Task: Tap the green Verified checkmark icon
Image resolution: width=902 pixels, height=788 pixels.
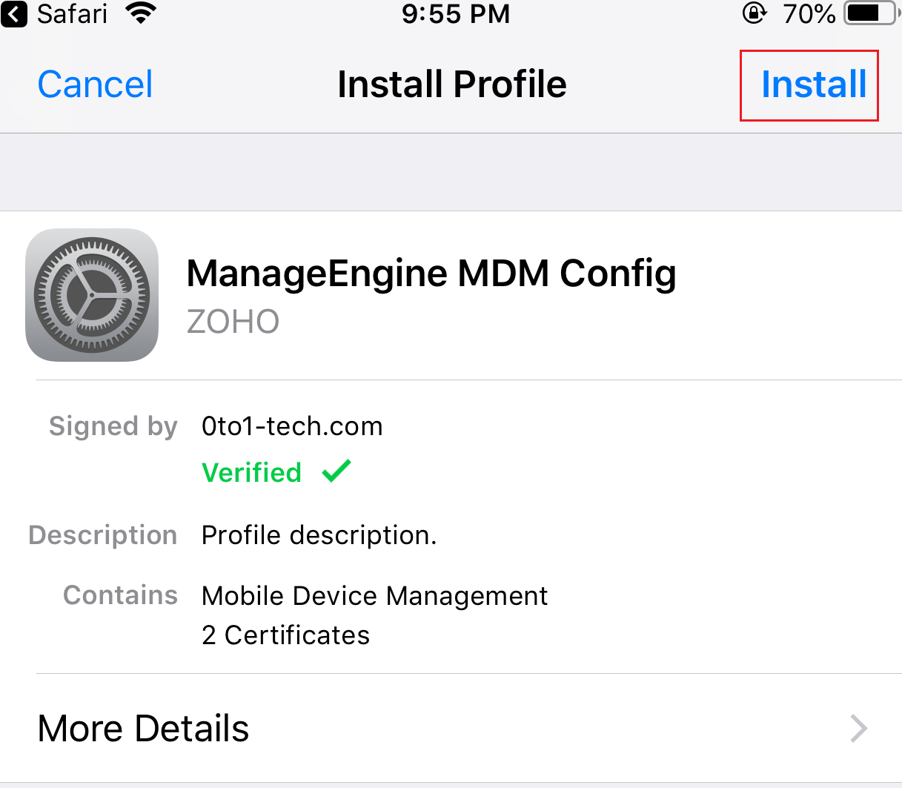Action: click(x=336, y=471)
